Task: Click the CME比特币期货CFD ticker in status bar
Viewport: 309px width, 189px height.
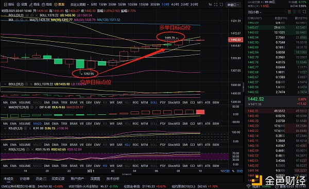Action: (32, 186)
